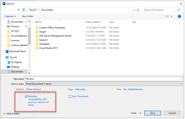The width and height of the screenshot is (185, 119).
Task: Open view options dropdown arrow
Action: pyautogui.click(x=171, y=16)
